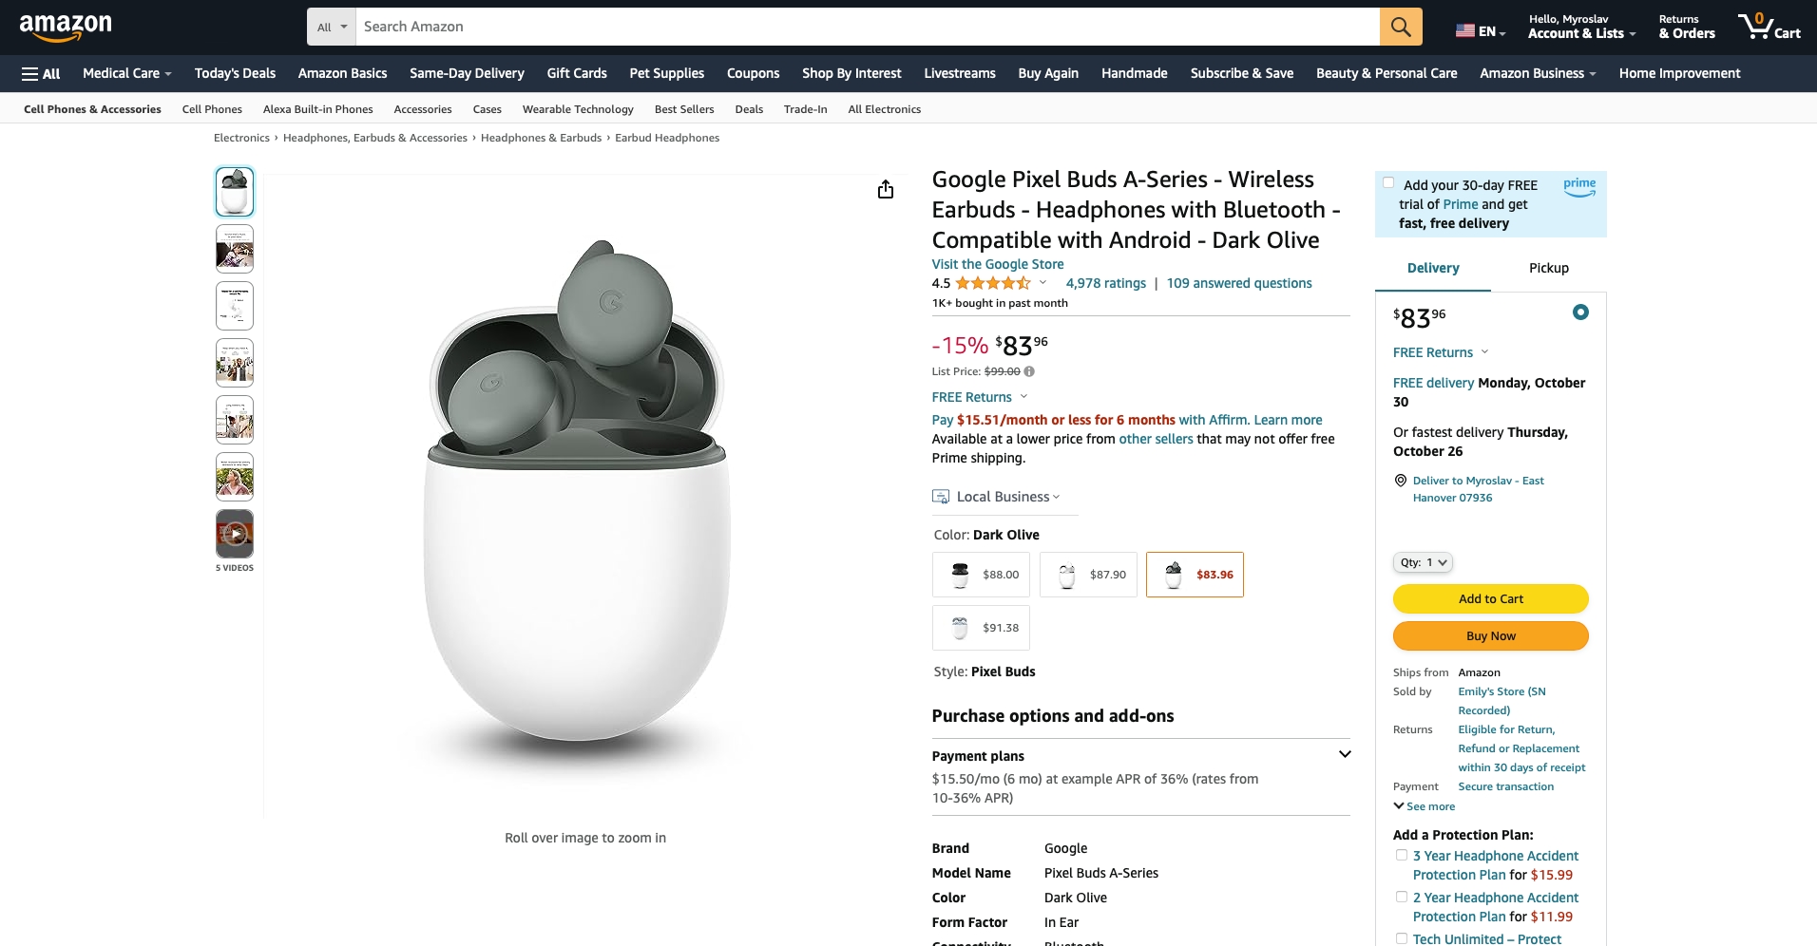Click the Add to Cart button
The image size is (1817, 946).
point(1490,599)
